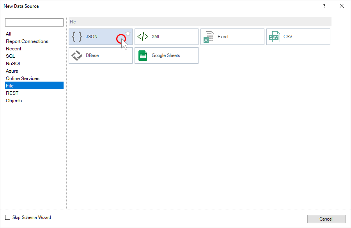The height and width of the screenshot is (228, 351).
Task: Select the REST category
Action: pyautogui.click(x=12, y=93)
